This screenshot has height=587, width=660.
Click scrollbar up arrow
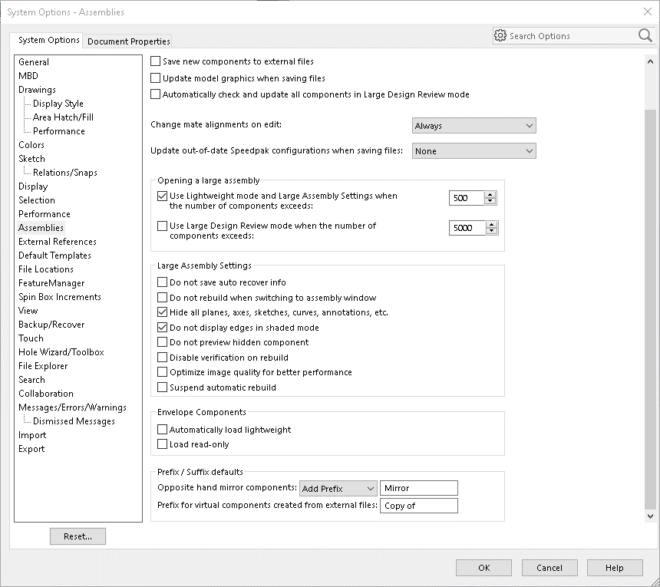pos(650,62)
